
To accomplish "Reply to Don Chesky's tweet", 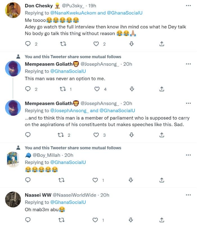I will [28, 44].
